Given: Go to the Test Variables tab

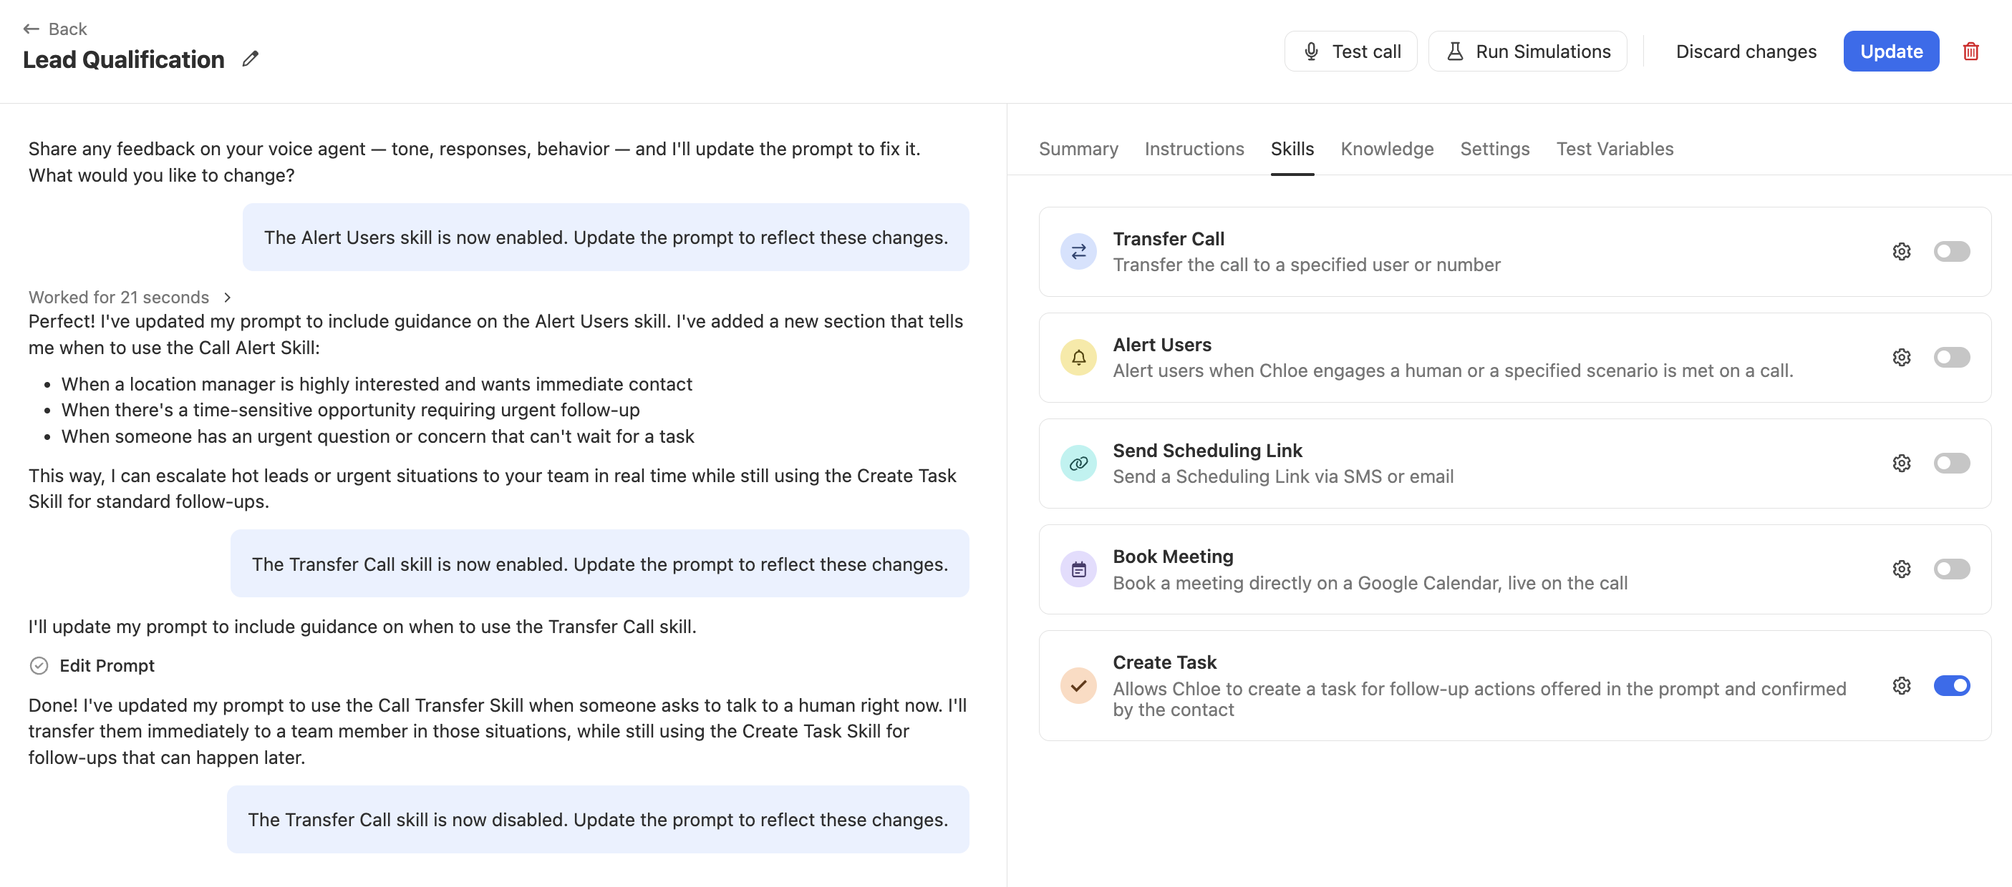Looking at the screenshot, I should point(1615,149).
